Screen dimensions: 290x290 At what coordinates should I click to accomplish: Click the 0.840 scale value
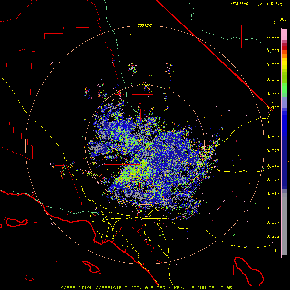(273, 79)
